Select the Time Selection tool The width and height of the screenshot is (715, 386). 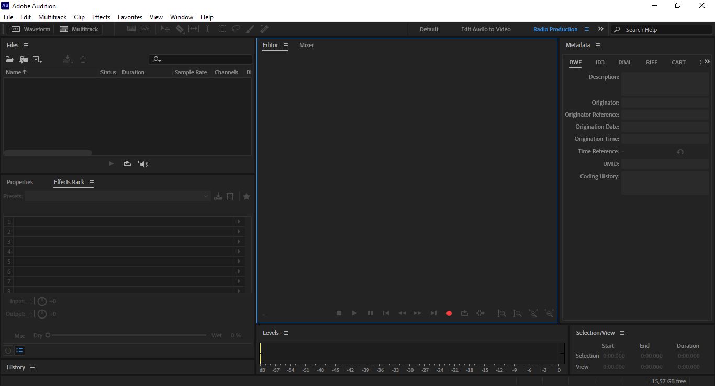pos(207,29)
